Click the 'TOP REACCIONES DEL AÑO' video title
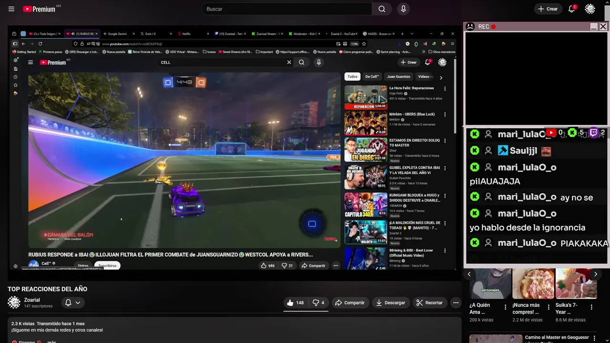Image resolution: width=610 pixels, height=343 pixels. [47, 289]
